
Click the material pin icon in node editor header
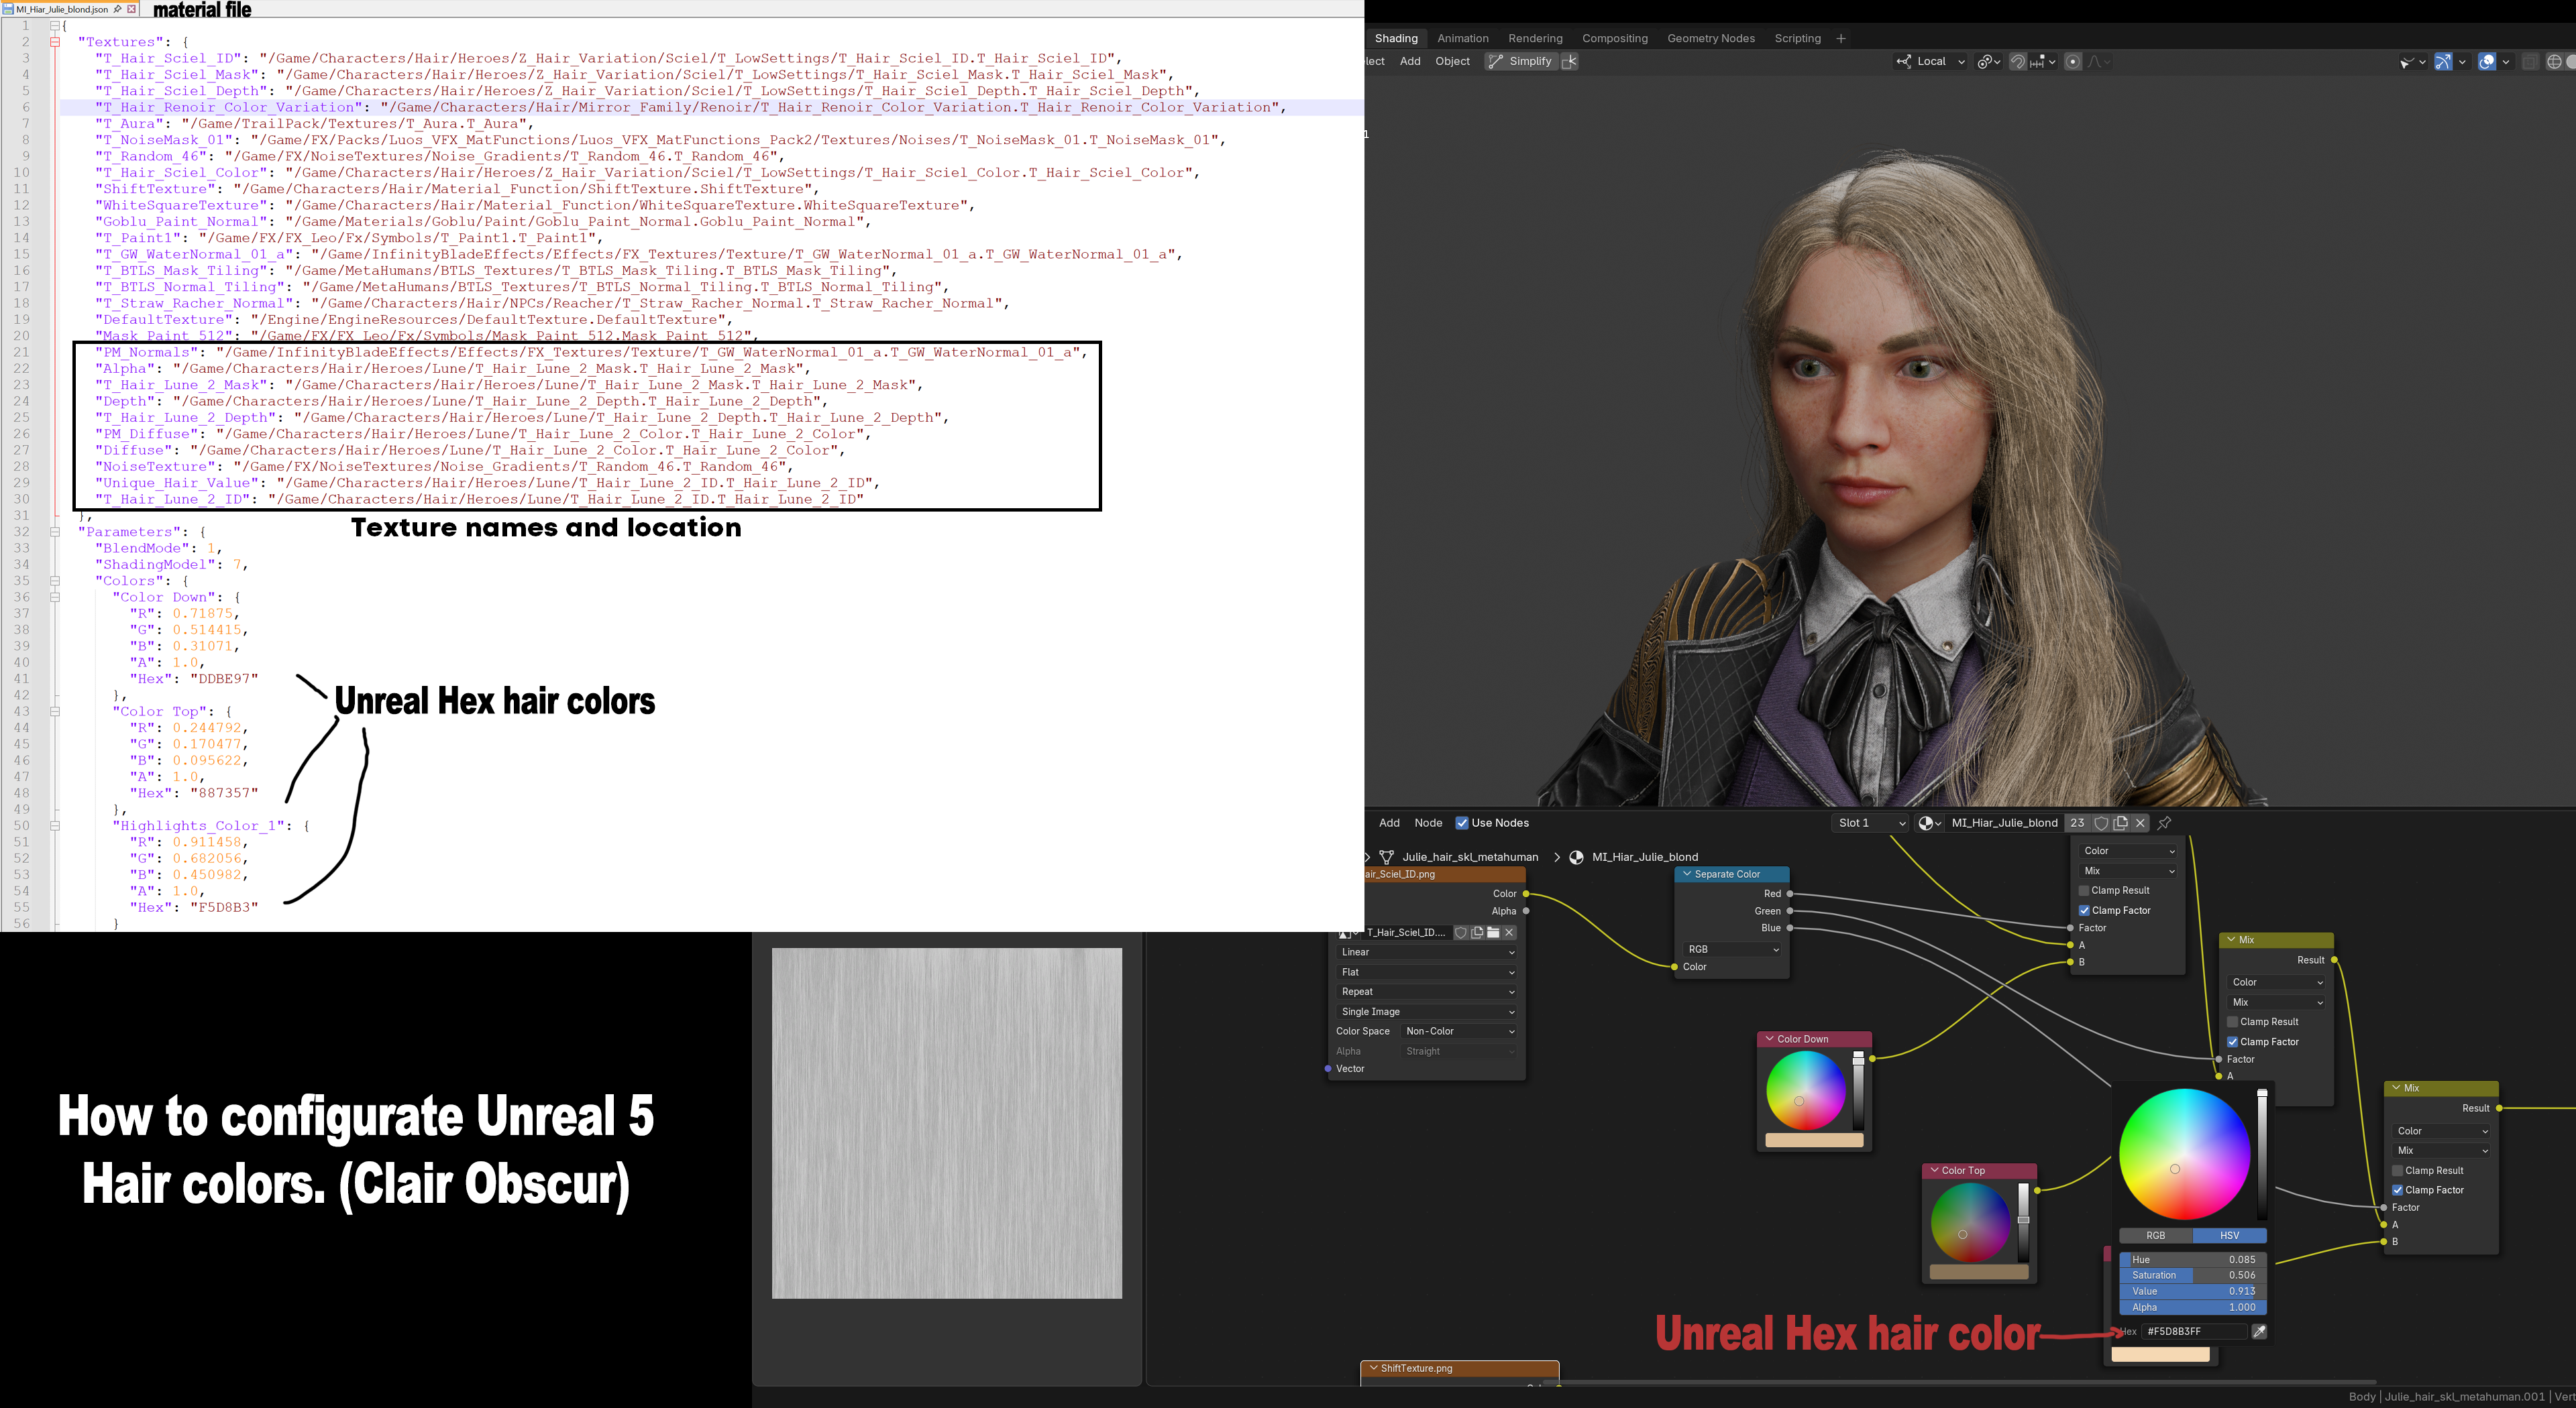[2165, 823]
